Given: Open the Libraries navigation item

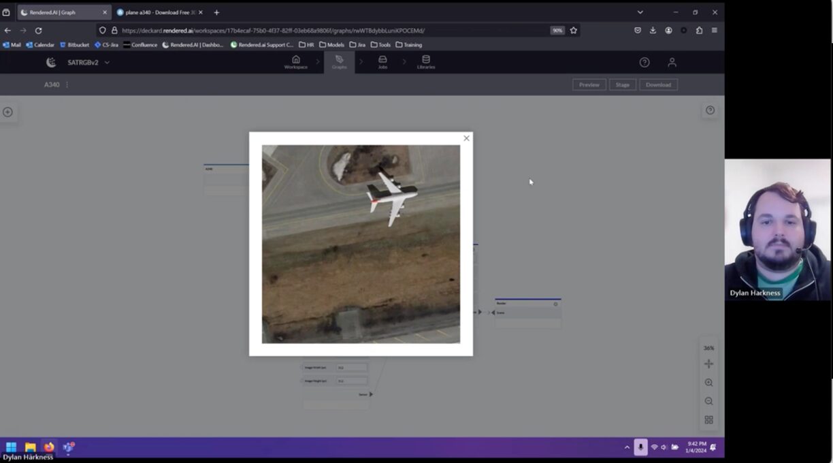Looking at the screenshot, I should (x=426, y=62).
